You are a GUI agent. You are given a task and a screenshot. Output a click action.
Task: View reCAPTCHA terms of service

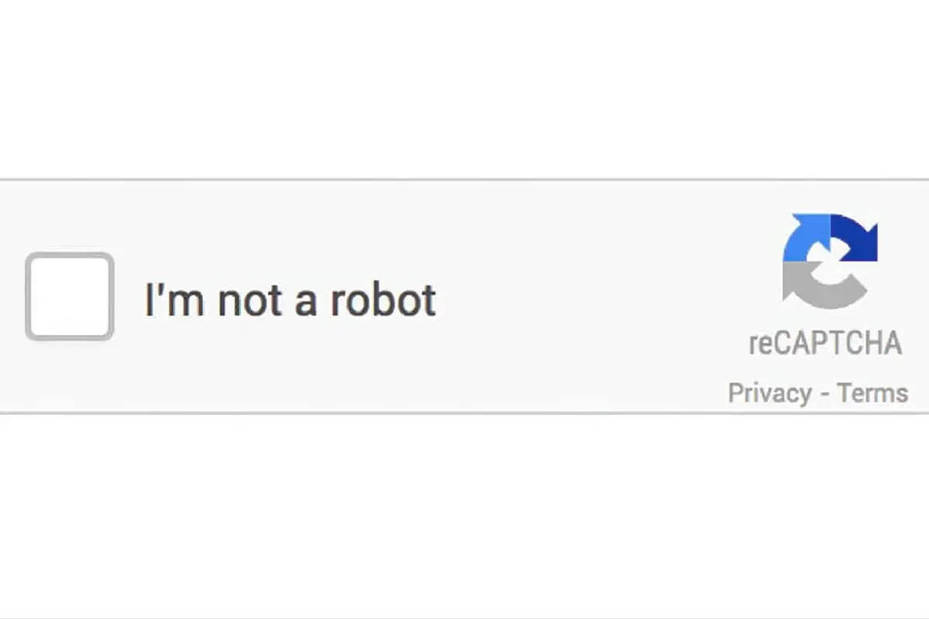click(872, 393)
